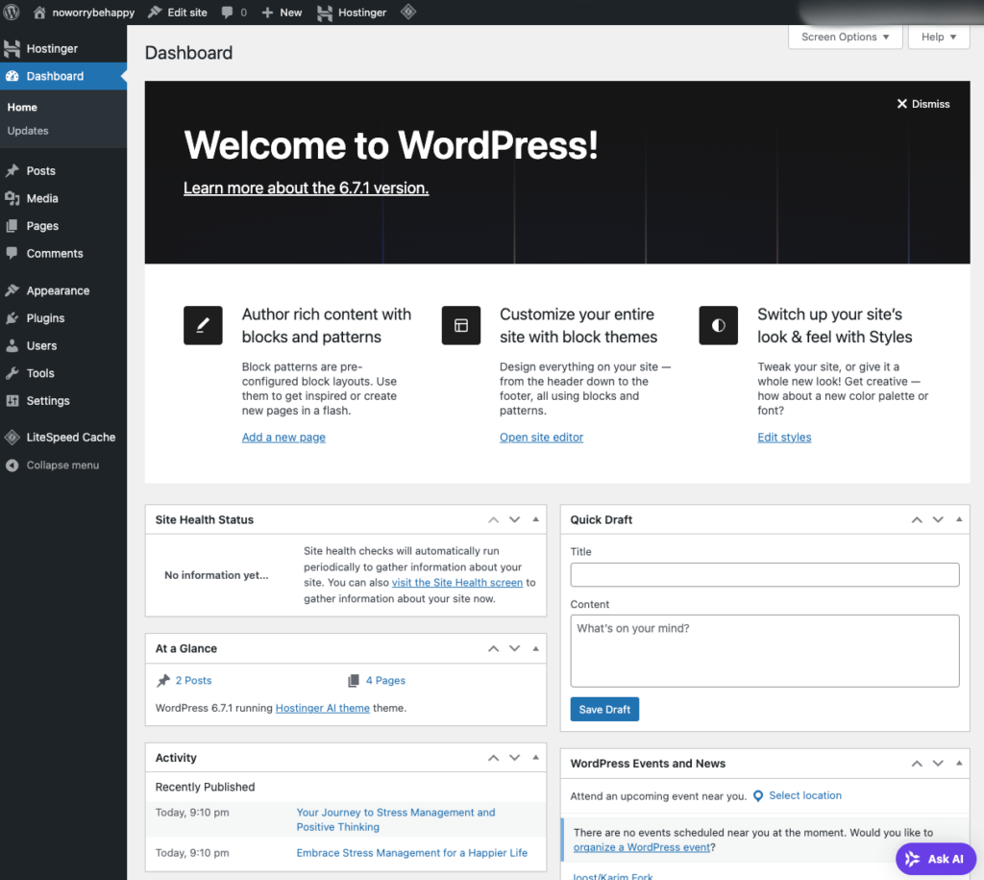Click into the Quick Draft Title field
The width and height of the screenshot is (984, 880).
[x=764, y=575]
